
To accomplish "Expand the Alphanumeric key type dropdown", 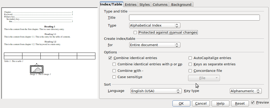I will (246, 91).
